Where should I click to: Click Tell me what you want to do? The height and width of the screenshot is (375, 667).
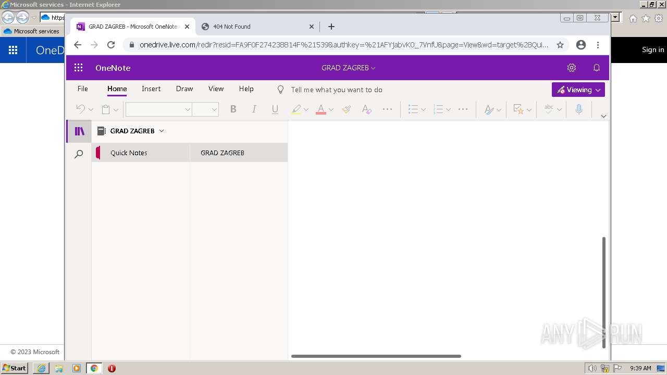[337, 90]
